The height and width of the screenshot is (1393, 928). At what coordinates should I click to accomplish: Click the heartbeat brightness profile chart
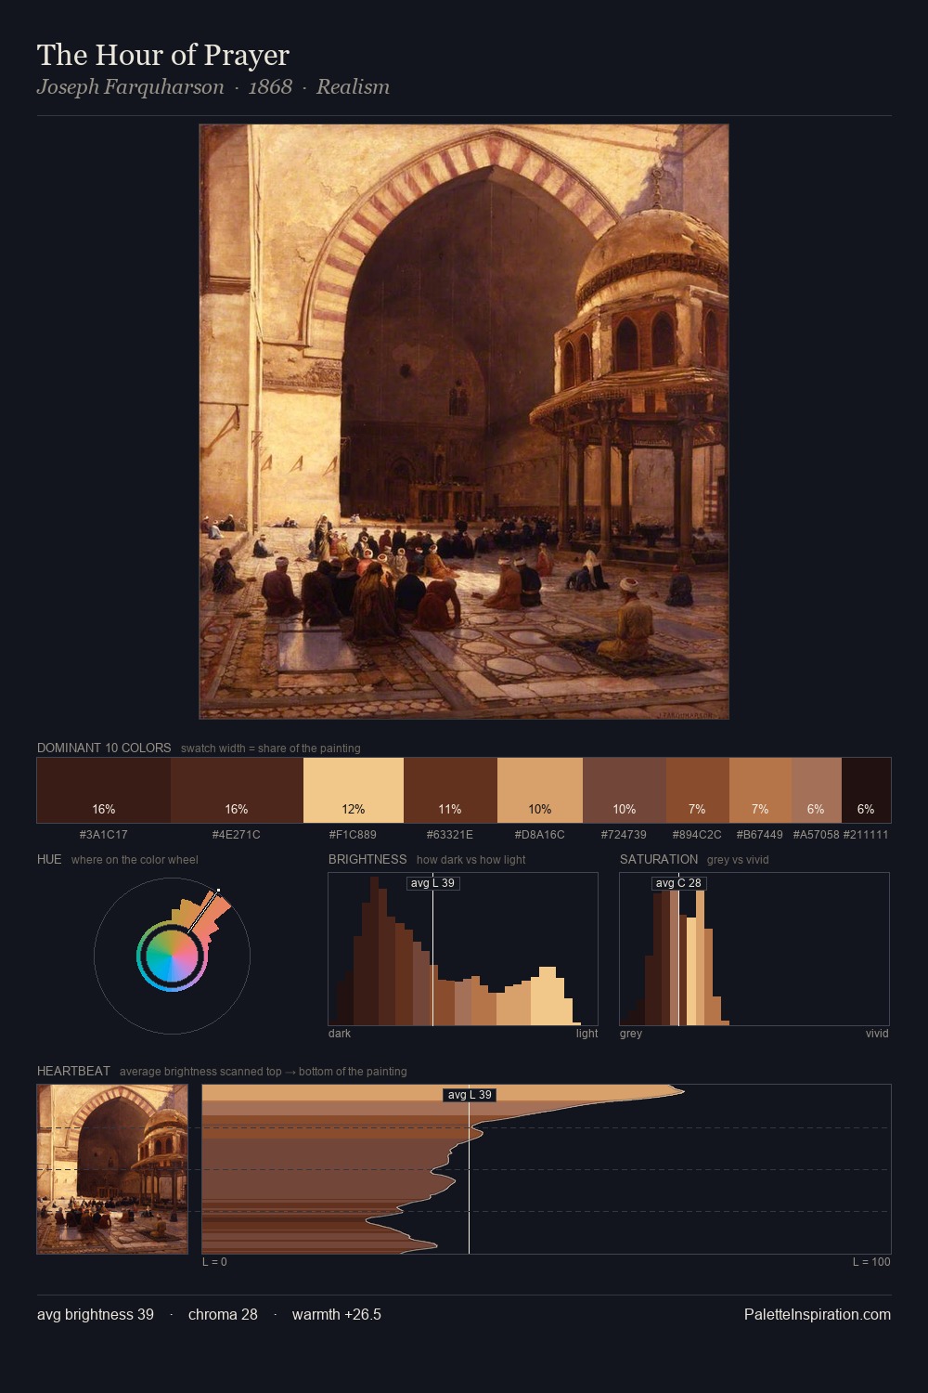pyautogui.click(x=547, y=1169)
